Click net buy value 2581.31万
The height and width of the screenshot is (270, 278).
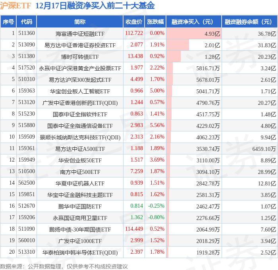coord(208,195)
